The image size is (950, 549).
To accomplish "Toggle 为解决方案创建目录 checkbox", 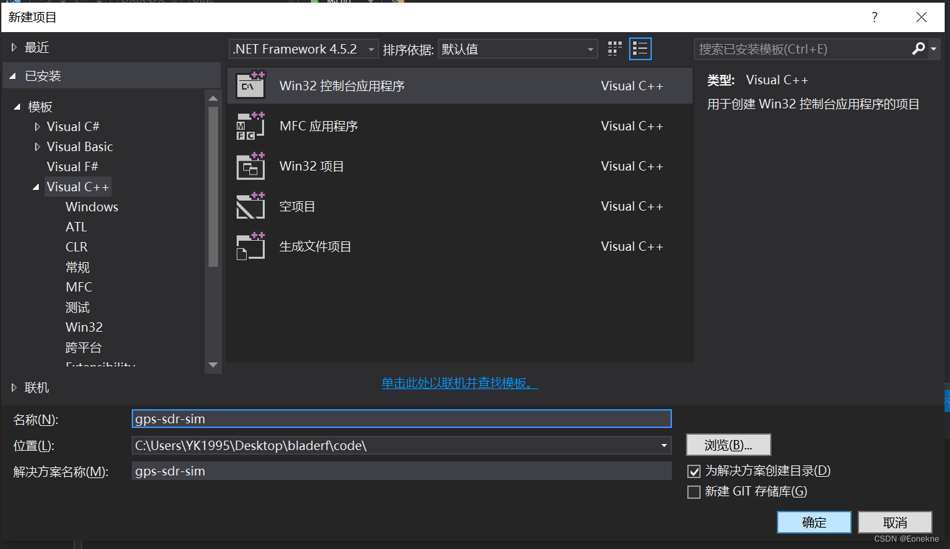I will (694, 471).
